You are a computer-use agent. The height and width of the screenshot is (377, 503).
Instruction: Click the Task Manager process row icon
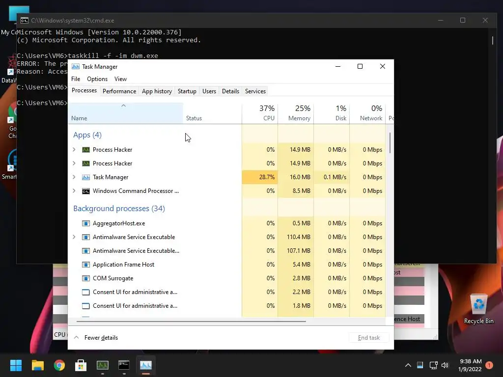coord(85,177)
